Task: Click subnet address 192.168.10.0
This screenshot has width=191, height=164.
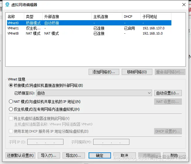Action: click(153, 33)
